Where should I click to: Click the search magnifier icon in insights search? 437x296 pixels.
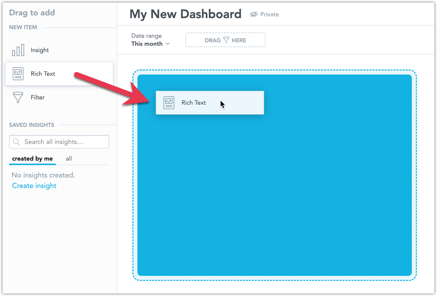(x=17, y=142)
